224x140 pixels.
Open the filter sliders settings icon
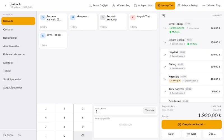point(20,135)
